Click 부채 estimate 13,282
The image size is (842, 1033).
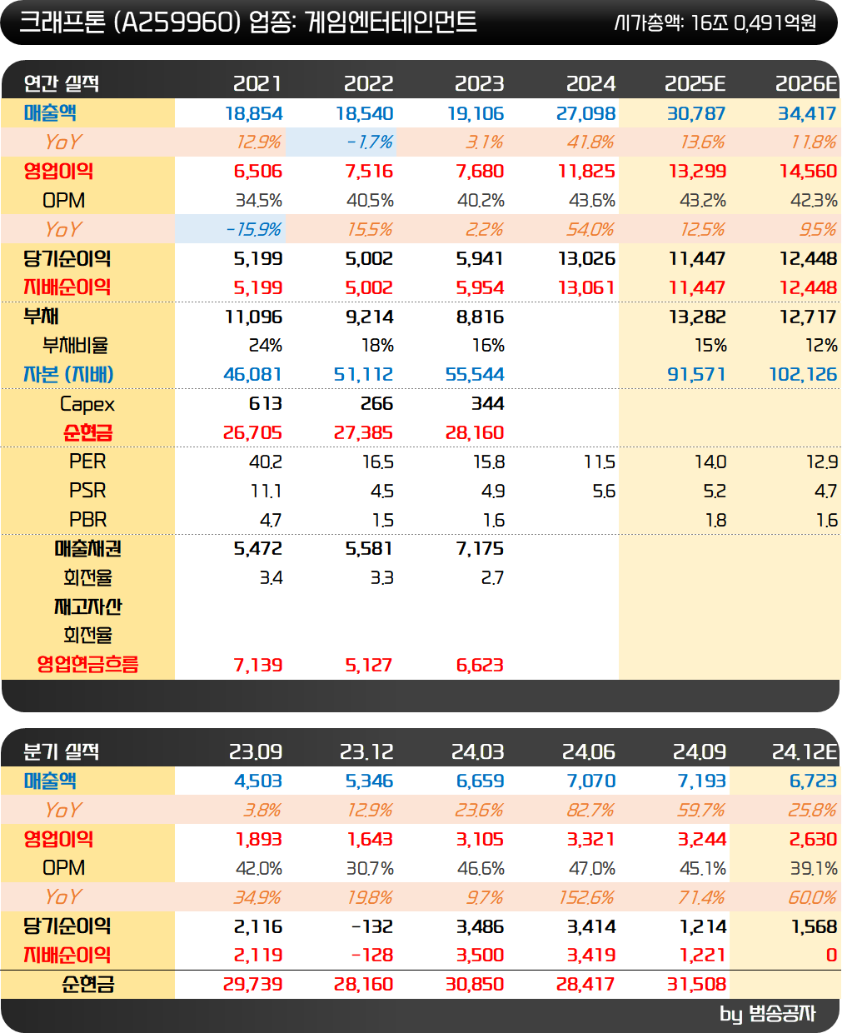coord(697,317)
